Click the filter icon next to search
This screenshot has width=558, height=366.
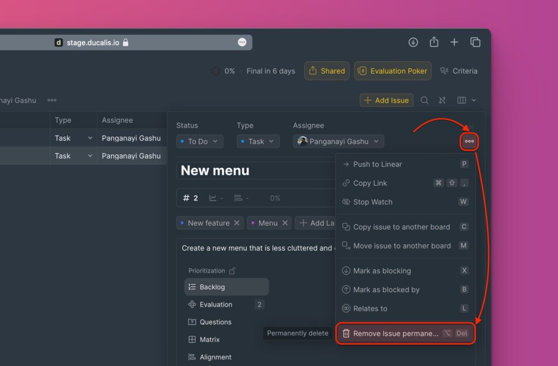(x=442, y=100)
